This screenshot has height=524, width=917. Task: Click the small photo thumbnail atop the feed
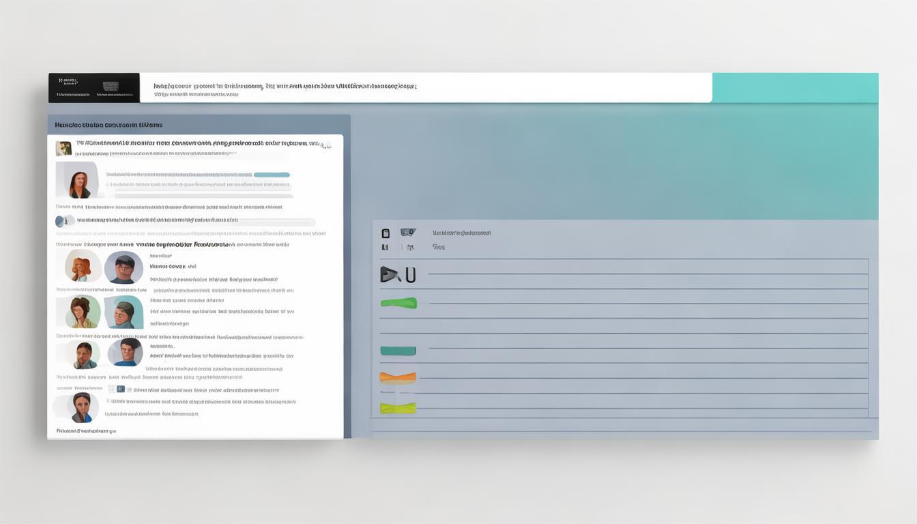(x=63, y=148)
